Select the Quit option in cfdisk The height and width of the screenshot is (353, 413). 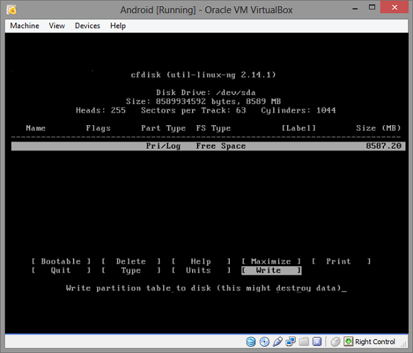pyautogui.click(x=61, y=270)
